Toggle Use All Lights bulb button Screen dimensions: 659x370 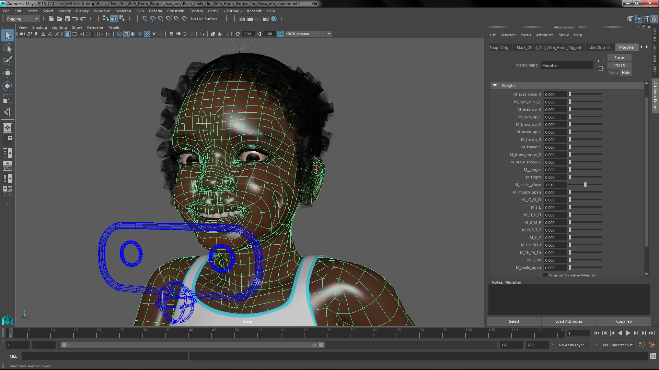click(154, 34)
